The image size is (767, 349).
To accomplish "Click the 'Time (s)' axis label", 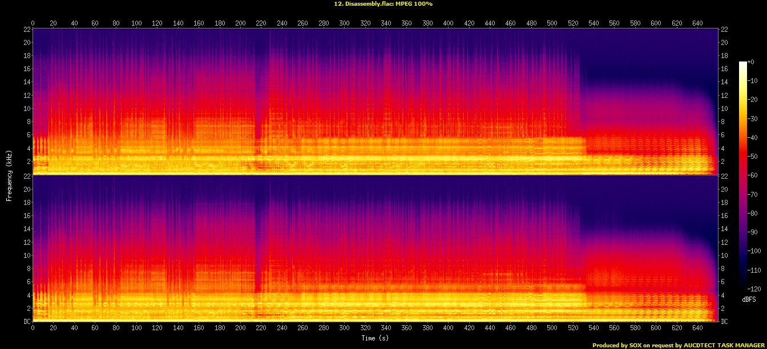I will [x=374, y=338].
